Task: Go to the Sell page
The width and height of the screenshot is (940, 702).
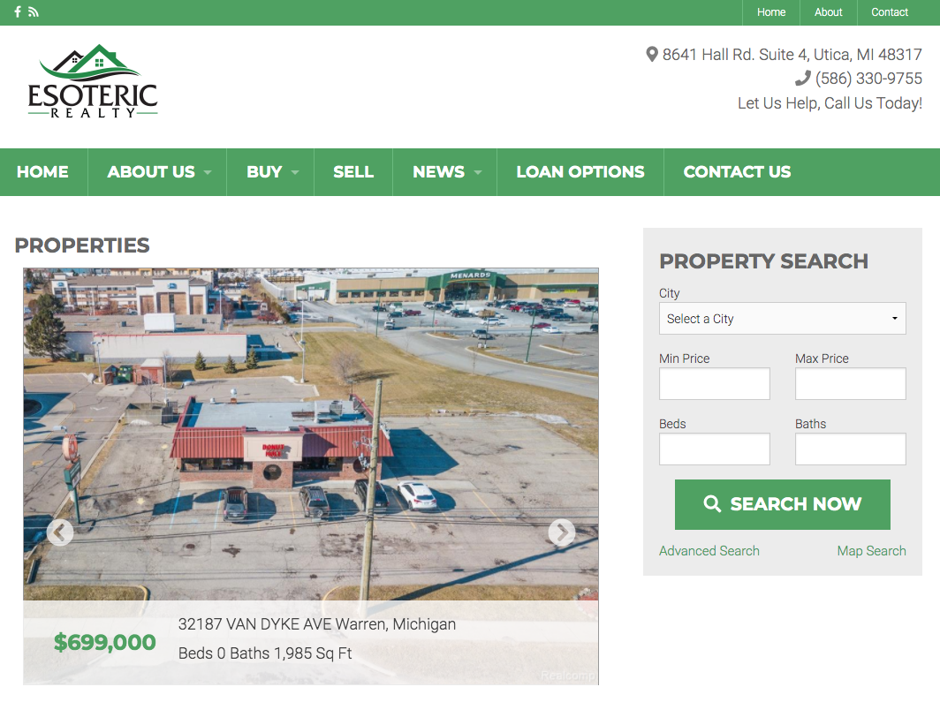Action: click(353, 172)
